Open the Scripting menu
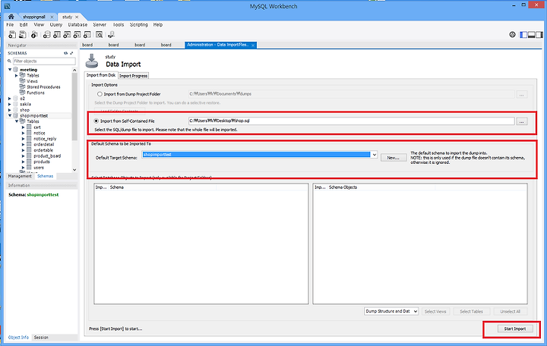This screenshot has width=547, height=346. click(x=138, y=25)
